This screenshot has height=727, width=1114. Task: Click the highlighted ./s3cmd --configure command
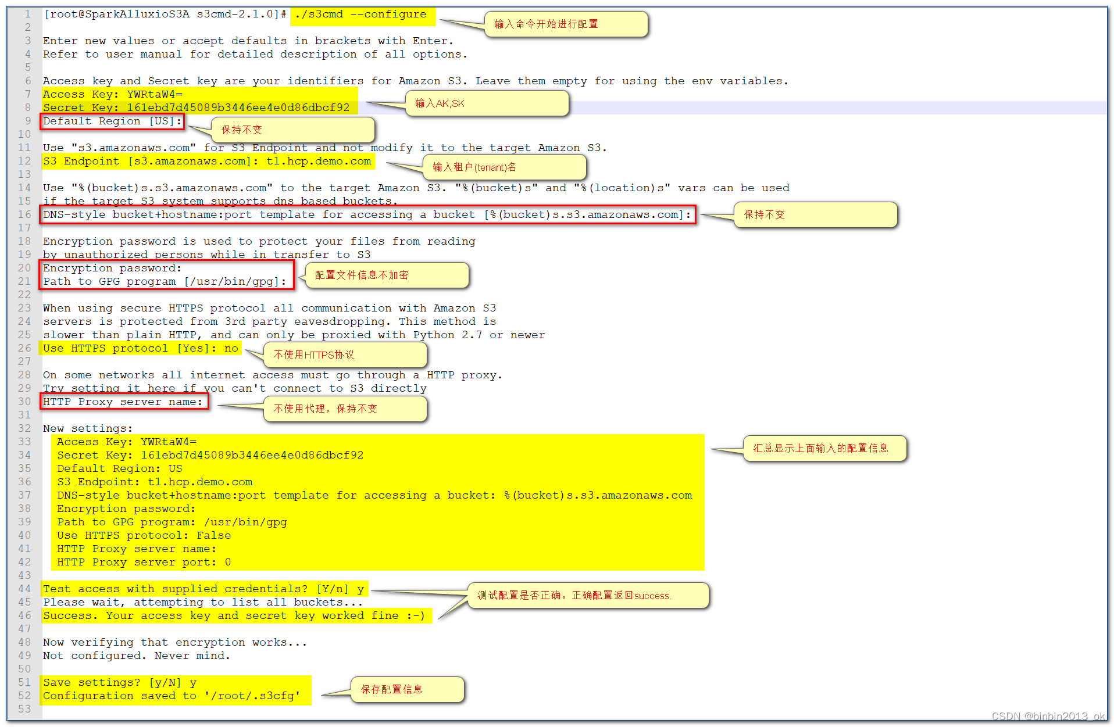(360, 14)
